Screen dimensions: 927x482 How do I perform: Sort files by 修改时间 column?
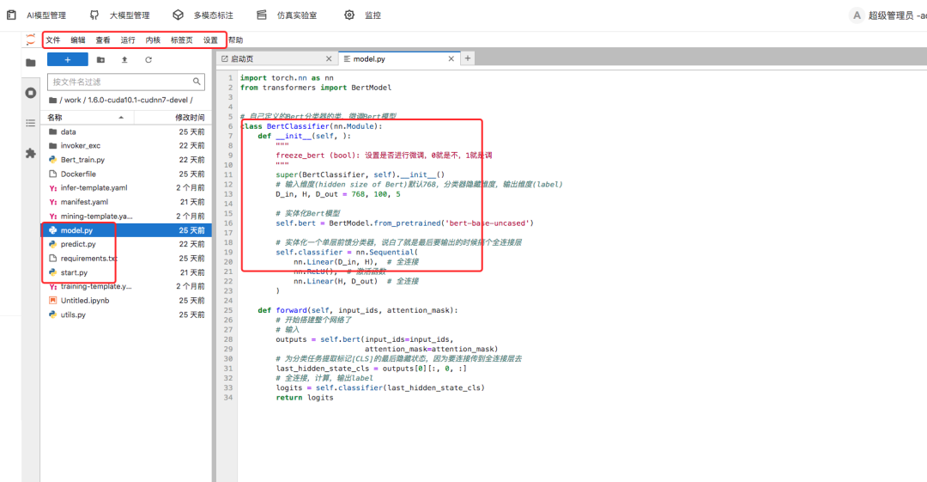[x=190, y=117]
